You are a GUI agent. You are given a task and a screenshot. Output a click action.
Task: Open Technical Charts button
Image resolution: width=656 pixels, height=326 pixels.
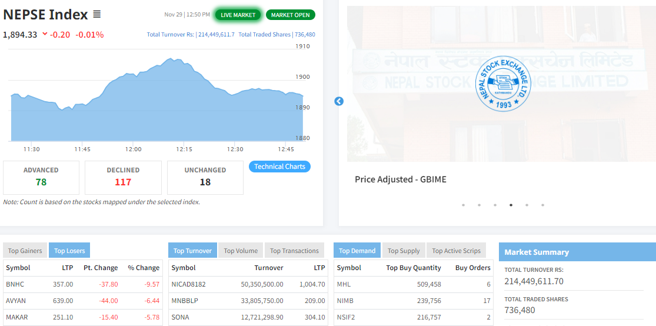(x=280, y=167)
